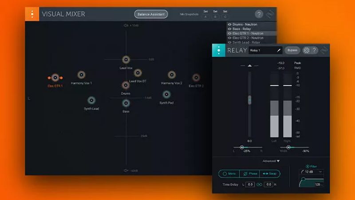The image size is (355, 200).
Task: Open the Relay teal menu icon
Action: pyautogui.click(x=219, y=50)
